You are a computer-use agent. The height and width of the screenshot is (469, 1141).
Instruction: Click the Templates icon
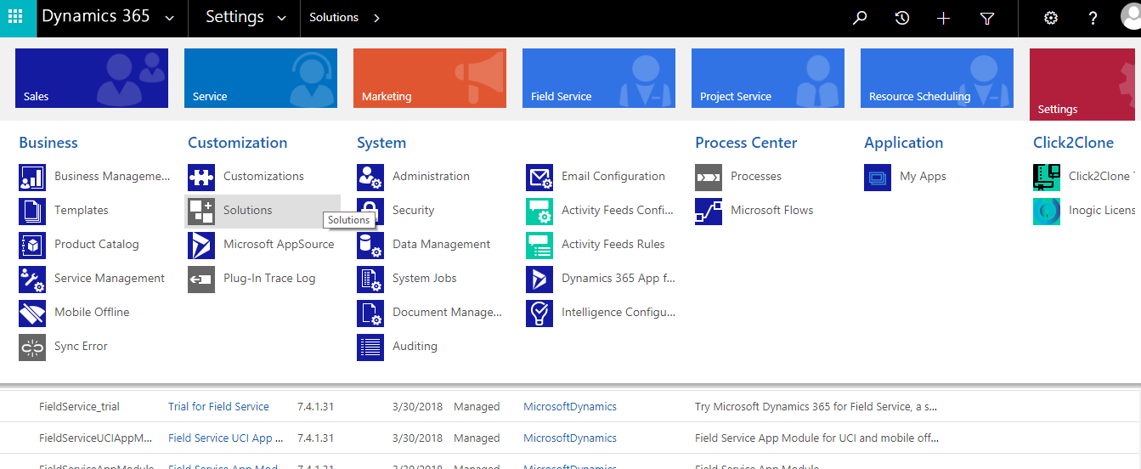coord(32,212)
